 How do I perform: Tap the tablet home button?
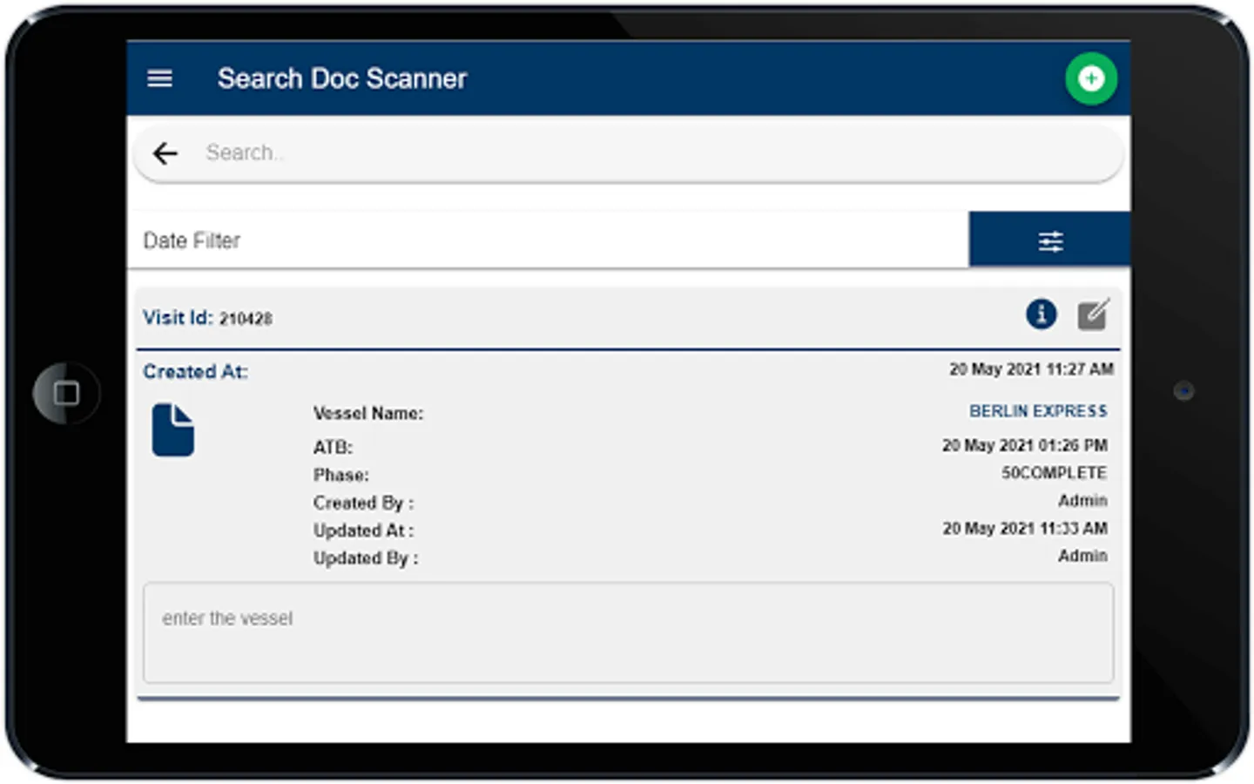(66, 393)
